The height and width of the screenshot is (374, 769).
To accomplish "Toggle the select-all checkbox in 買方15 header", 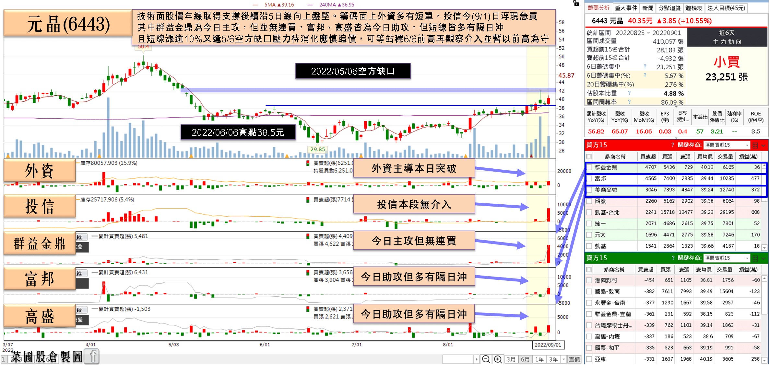I will pyautogui.click(x=589, y=156).
